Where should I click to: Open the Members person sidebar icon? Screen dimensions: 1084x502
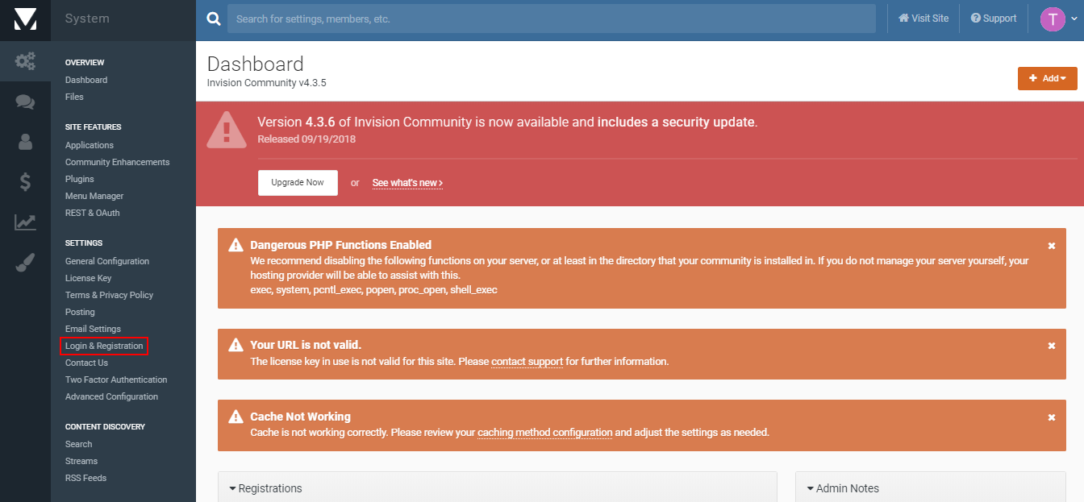(25, 142)
